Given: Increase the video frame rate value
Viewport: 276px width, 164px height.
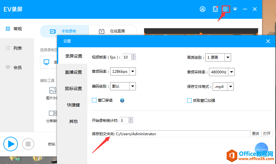Looking at the screenshot, I should (x=133, y=55).
